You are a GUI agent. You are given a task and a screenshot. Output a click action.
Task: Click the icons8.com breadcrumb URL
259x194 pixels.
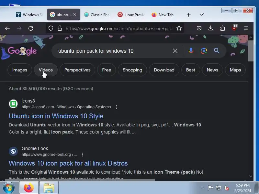(66, 107)
